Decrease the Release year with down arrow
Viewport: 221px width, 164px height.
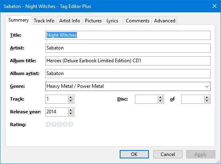[70, 114]
